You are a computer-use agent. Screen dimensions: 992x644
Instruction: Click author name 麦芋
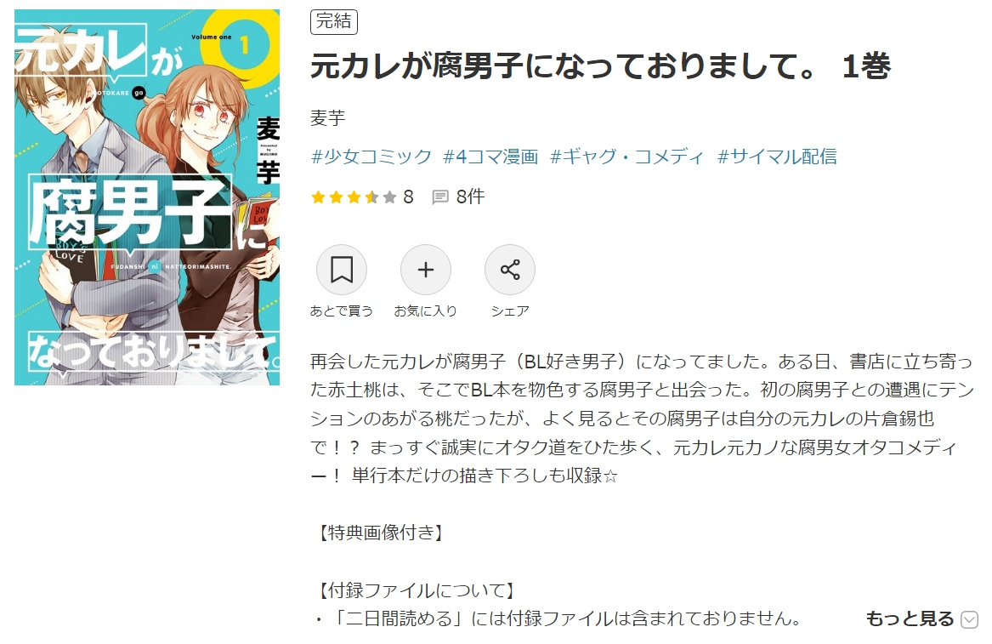pyautogui.click(x=328, y=117)
